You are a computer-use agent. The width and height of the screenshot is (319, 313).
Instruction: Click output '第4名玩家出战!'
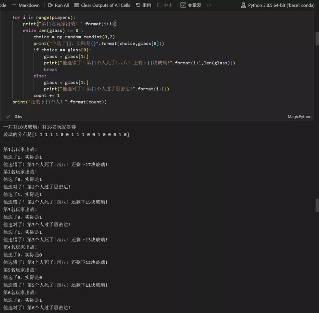tap(20, 247)
